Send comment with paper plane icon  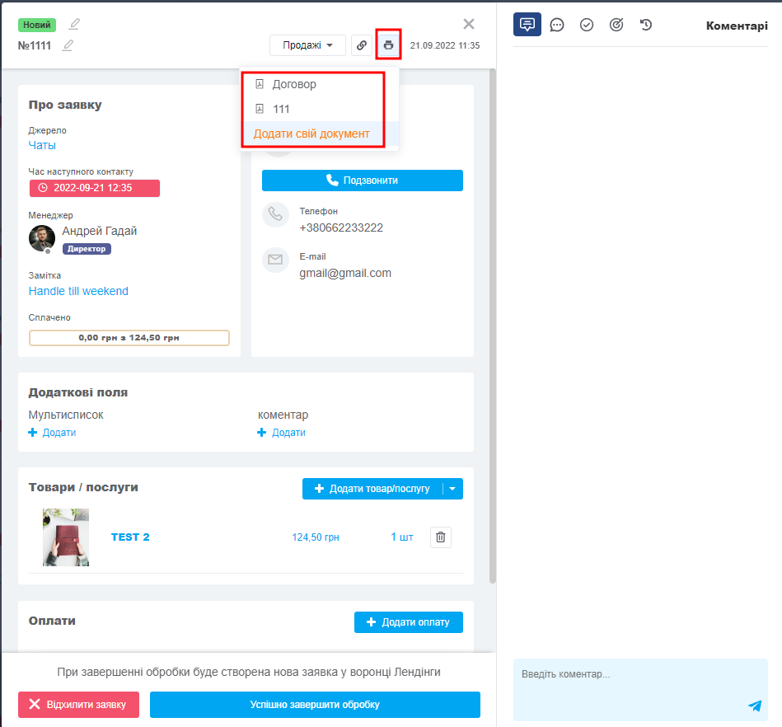point(755,705)
